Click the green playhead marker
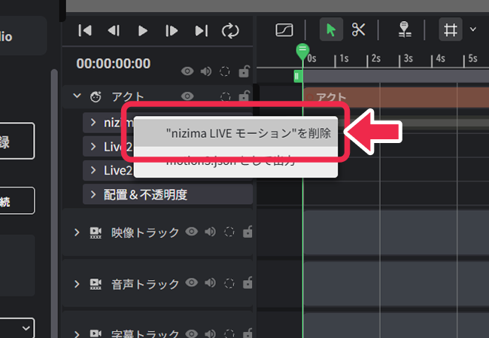Image resolution: width=489 pixels, height=338 pixels. tap(302, 51)
